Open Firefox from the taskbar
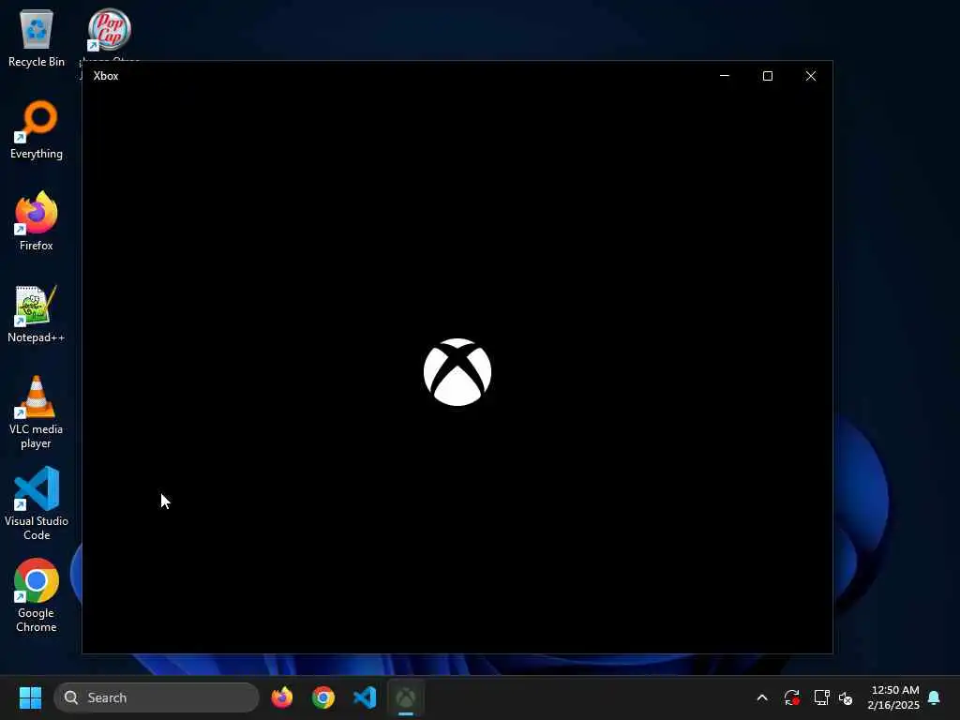This screenshot has height=720, width=960. point(282,697)
